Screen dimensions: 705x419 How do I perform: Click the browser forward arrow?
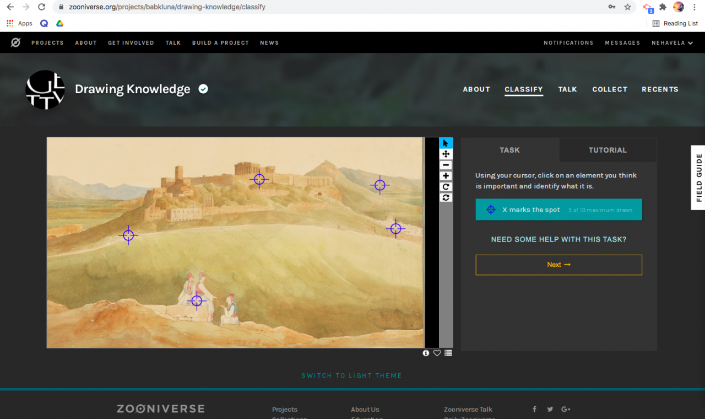tap(26, 7)
